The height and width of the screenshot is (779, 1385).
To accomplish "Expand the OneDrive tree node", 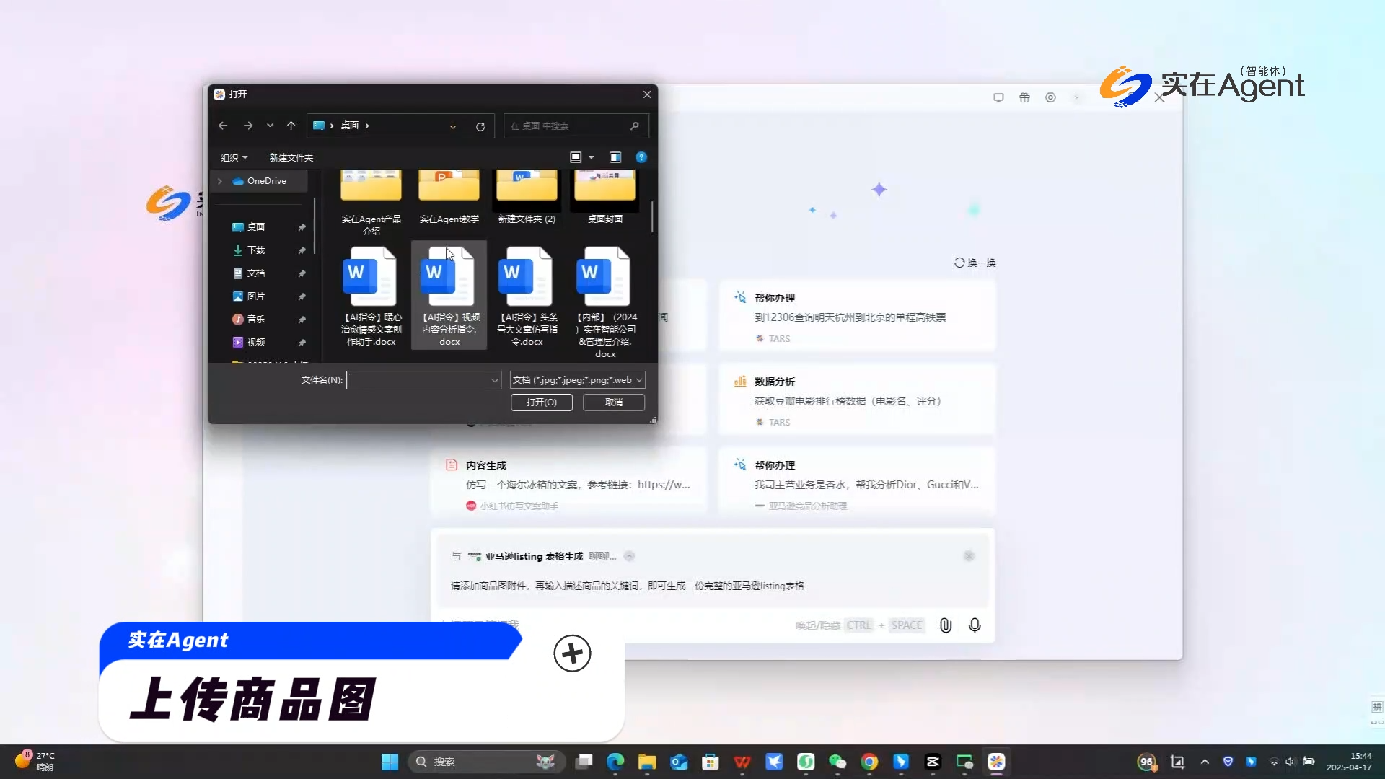I will [220, 181].
